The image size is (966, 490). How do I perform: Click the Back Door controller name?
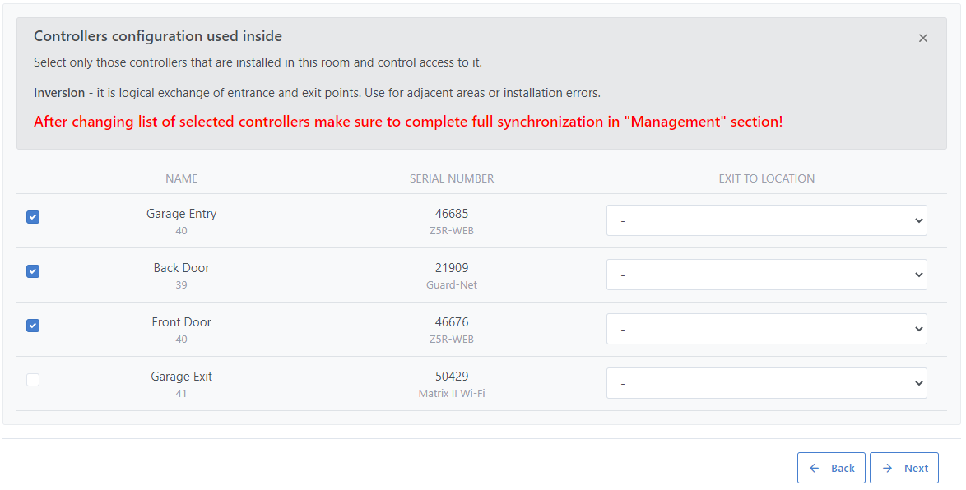point(181,268)
